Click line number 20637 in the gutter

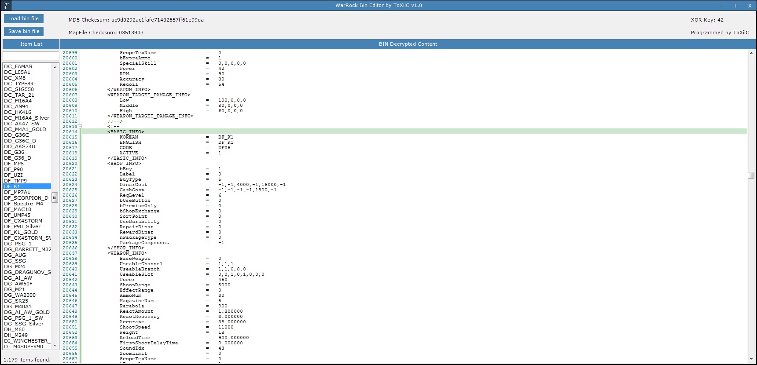70,253
